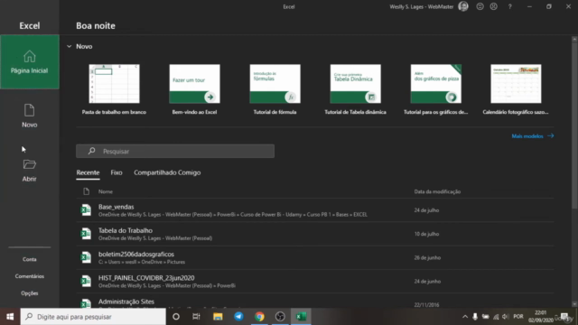
Task: Click the microphone tray icon
Action: [475, 317]
